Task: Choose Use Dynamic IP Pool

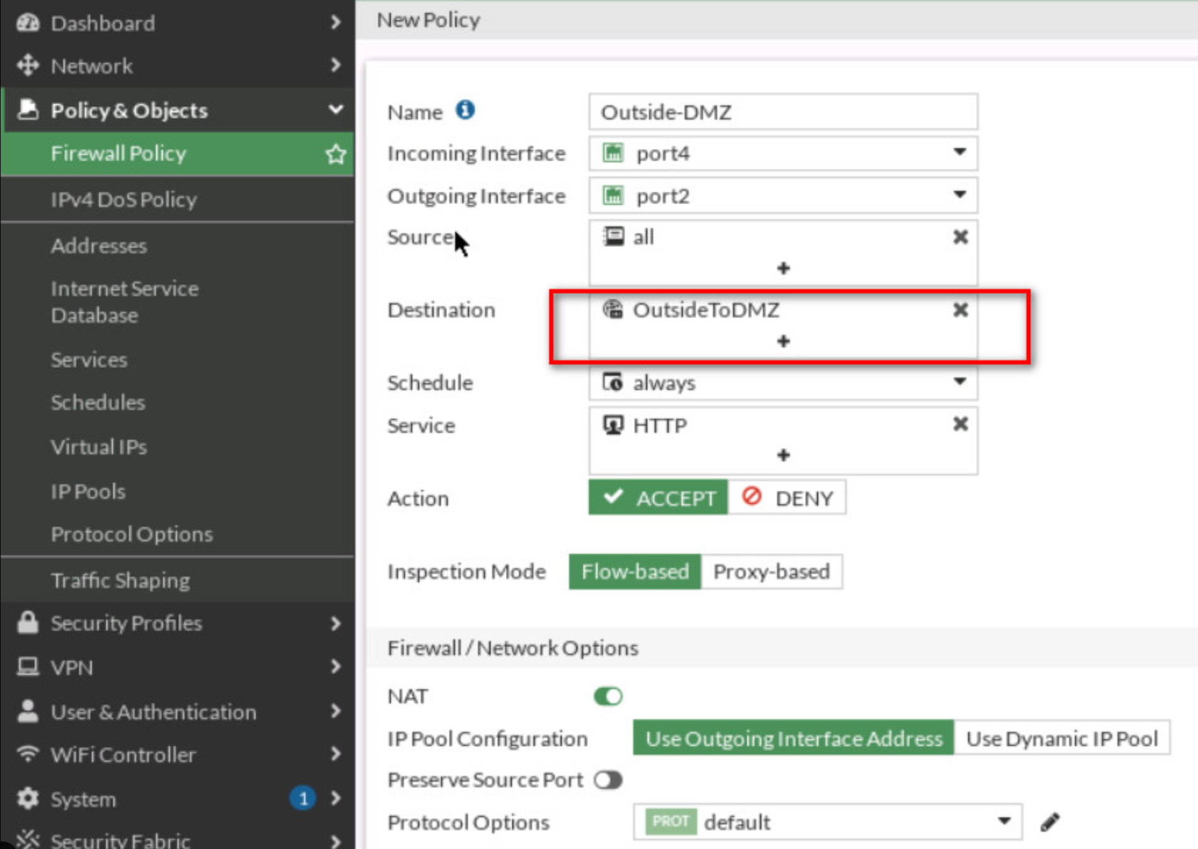Action: (1062, 738)
